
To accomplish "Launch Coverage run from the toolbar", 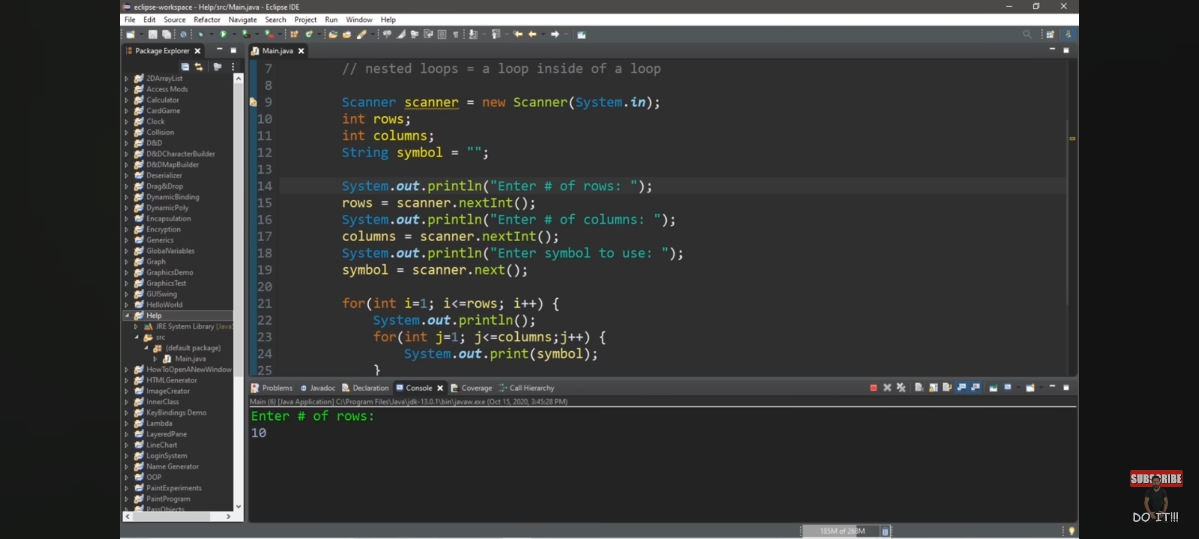I will [246, 34].
